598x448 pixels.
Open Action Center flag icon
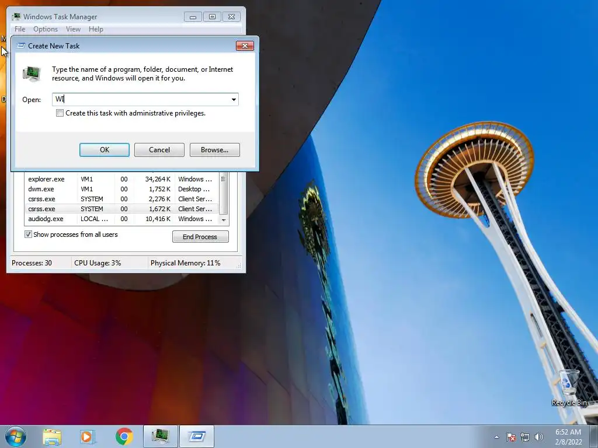(x=510, y=437)
